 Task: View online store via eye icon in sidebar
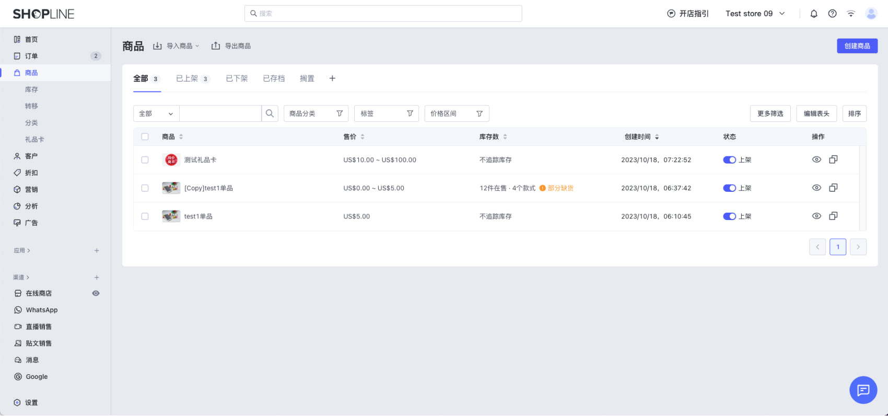(96, 293)
